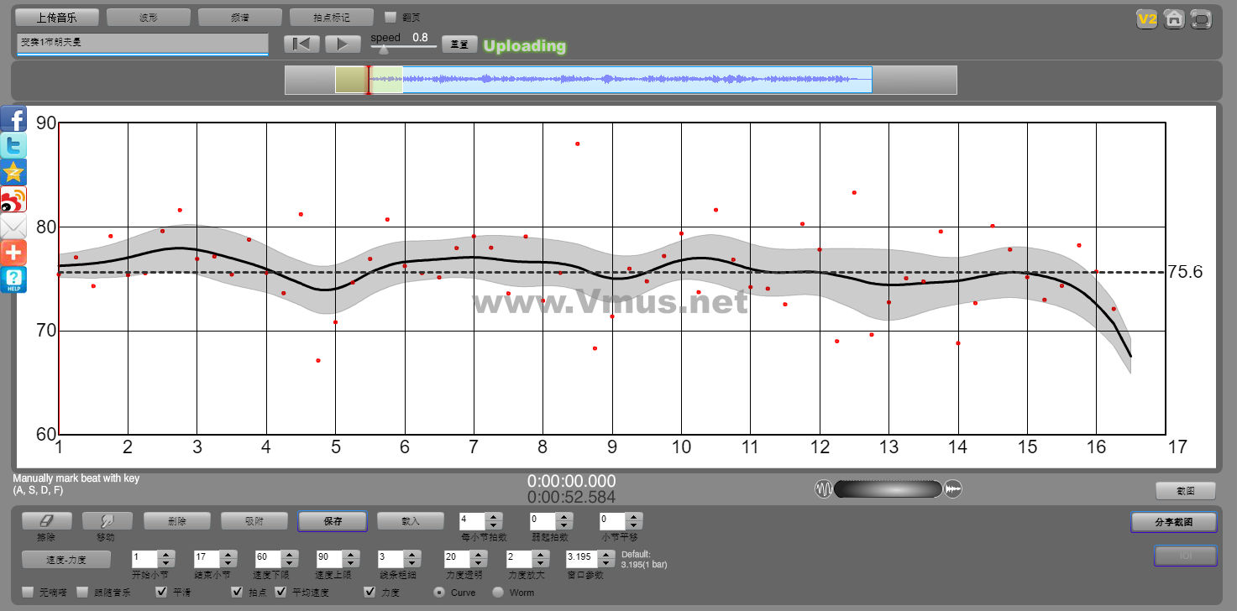The image size is (1237, 611).
Task: Switch to the 波形 waveform view
Action: tap(149, 17)
